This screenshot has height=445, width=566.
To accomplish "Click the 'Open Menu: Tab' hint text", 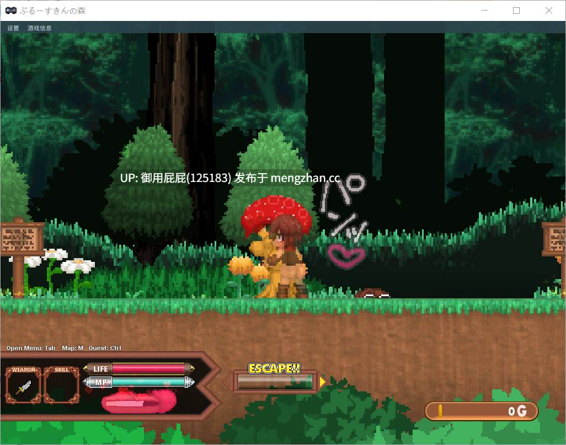I will [x=31, y=348].
